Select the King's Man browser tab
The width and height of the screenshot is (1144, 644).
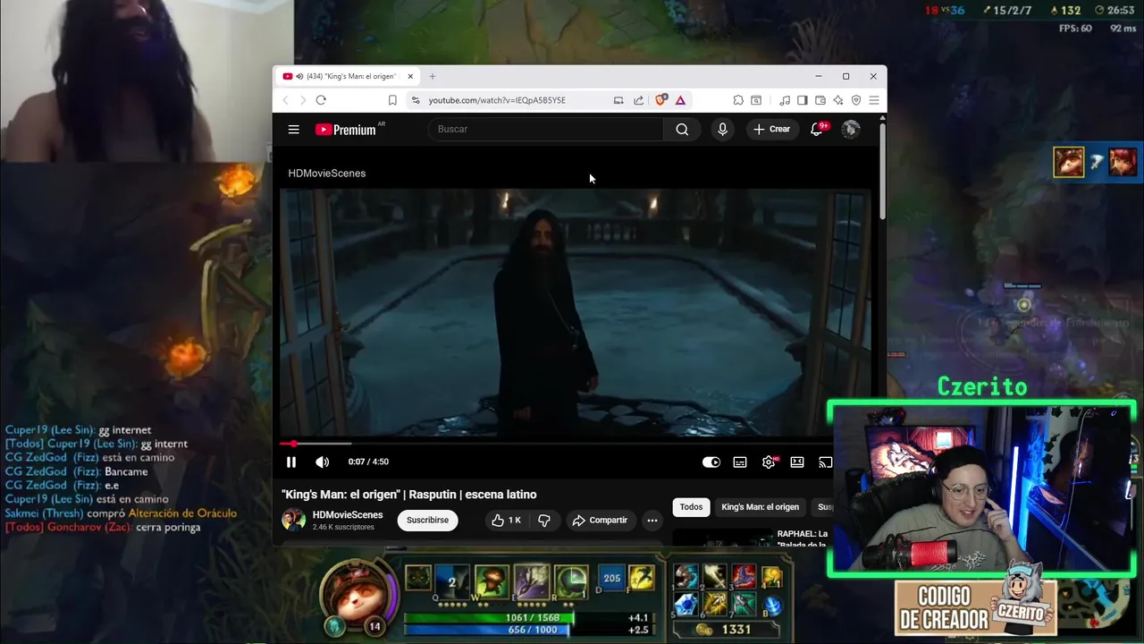click(x=348, y=77)
